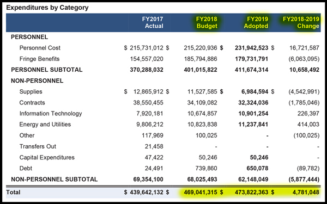Click the NON-PERSONNEL section heading
Screen dimensions: 327x204
[37, 81]
